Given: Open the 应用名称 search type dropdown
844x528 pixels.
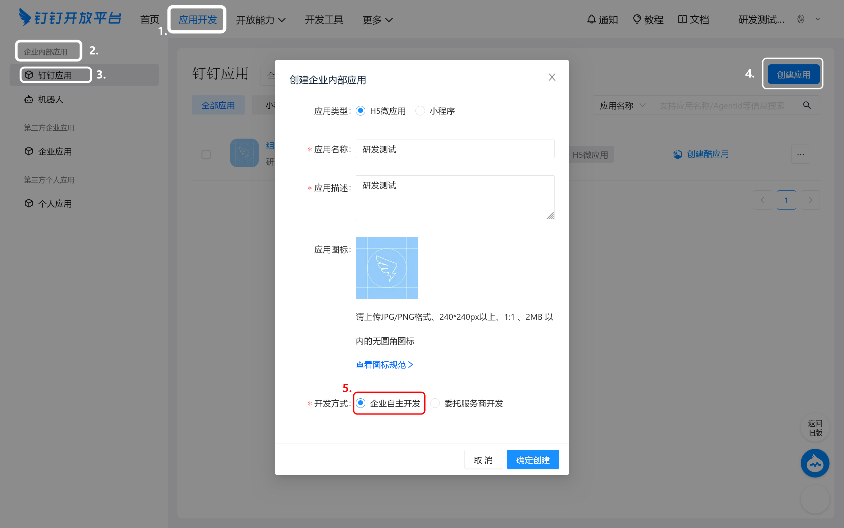Looking at the screenshot, I should [x=622, y=105].
